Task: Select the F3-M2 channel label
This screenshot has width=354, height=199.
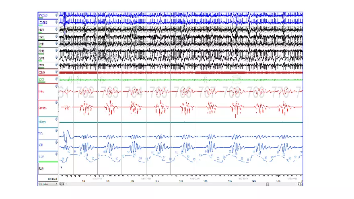Action: click(x=41, y=37)
